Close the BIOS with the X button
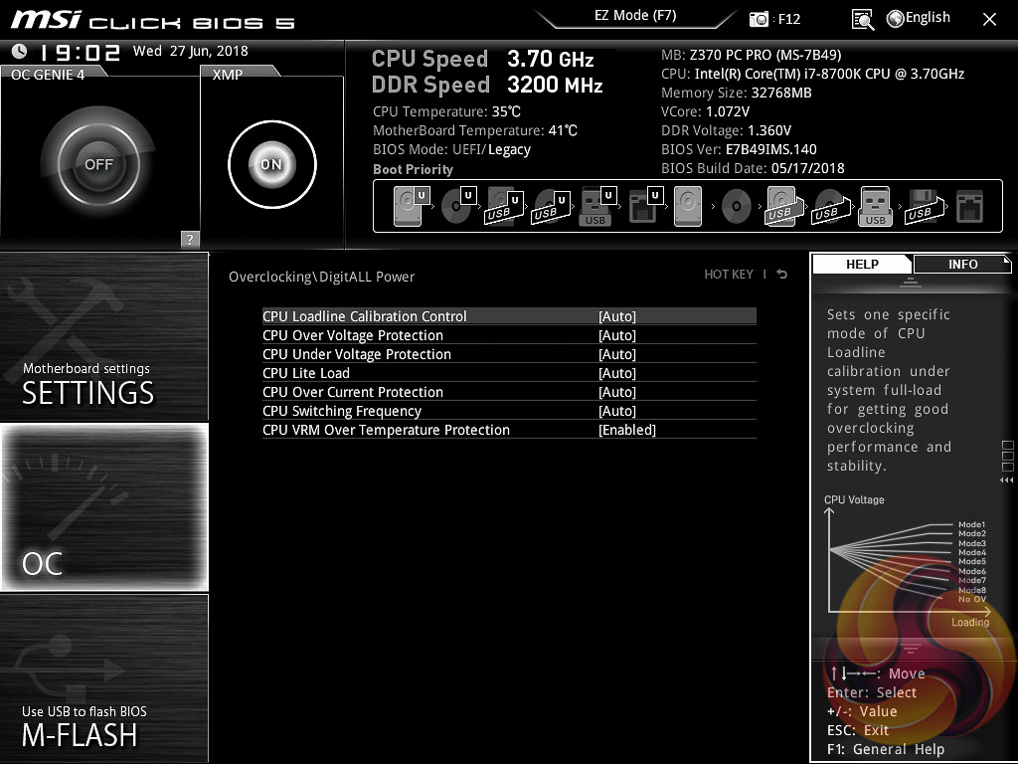The image size is (1018, 764). (989, 19)
